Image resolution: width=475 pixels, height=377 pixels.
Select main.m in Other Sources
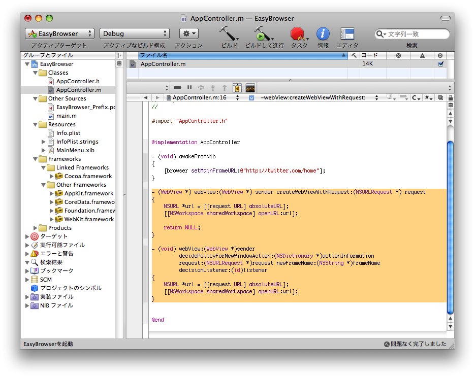(67, 116)
